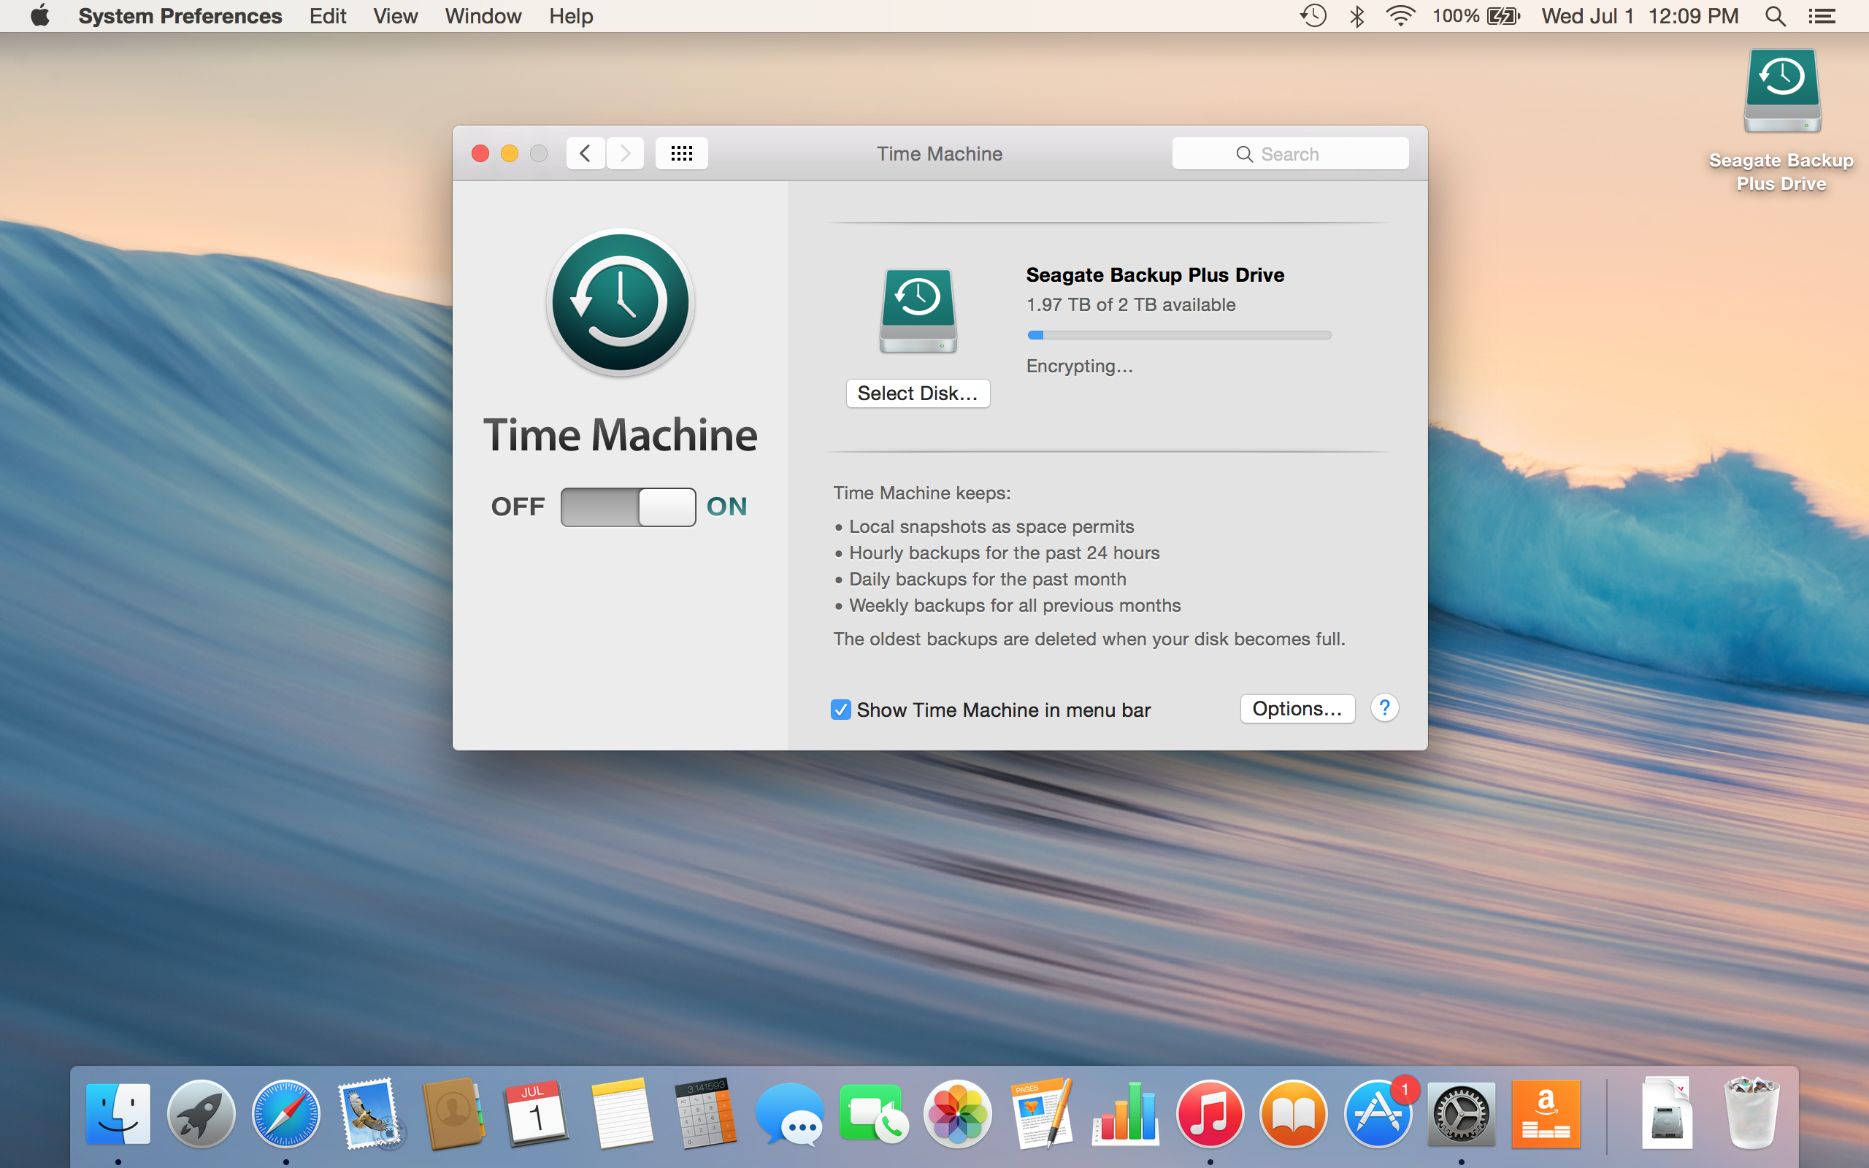The width and height of the screenshot is (1869, 1168).
Task: Click "1.97 TB of 2 TB available" text
Action: pos(1131,304)
